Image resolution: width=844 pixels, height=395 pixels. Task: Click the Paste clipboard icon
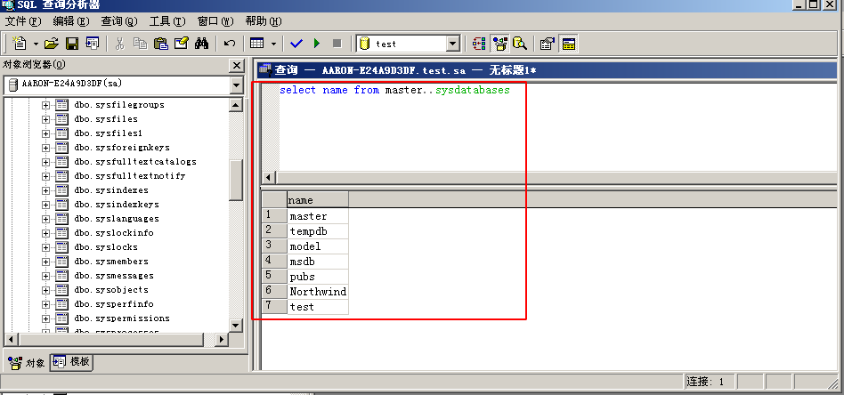[x=160, y=44]
